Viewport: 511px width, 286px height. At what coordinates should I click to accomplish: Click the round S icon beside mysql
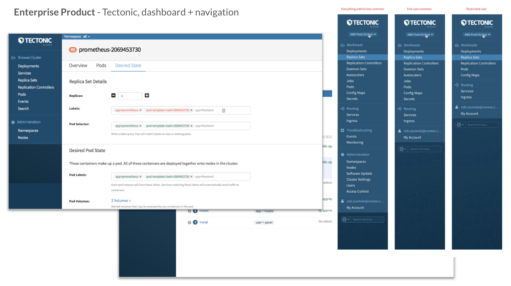(x=195, y=222)
